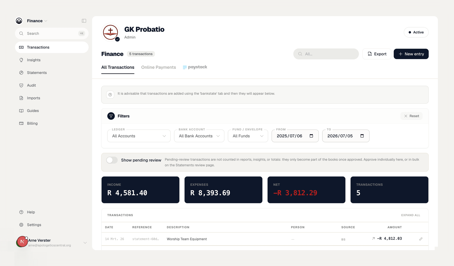454x266 pixels.
Task: Click the Imports document icon
Action: 21,98
